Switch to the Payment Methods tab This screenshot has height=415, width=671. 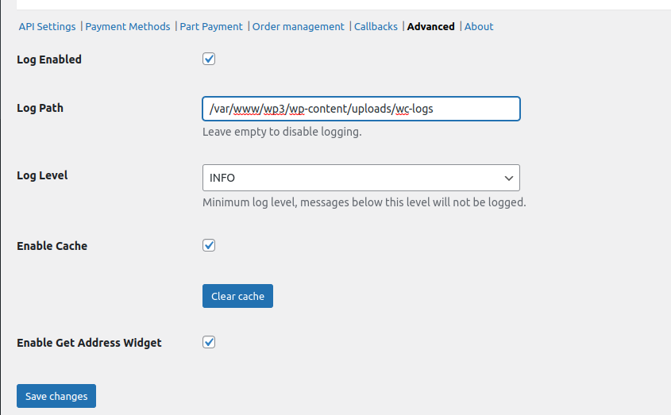(128, 26)
